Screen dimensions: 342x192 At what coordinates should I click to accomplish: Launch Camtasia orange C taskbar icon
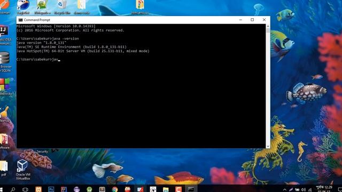coord(178,189)
